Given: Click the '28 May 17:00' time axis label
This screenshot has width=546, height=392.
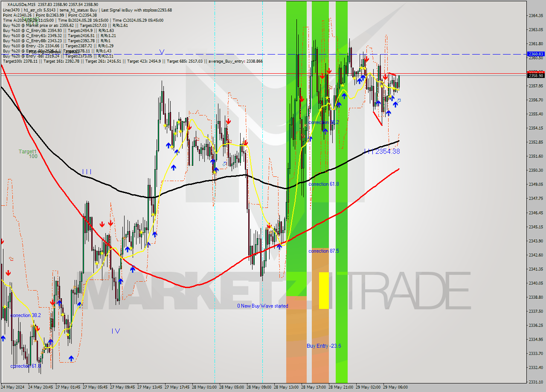Looking at the screenshot, I should [314, 387].
